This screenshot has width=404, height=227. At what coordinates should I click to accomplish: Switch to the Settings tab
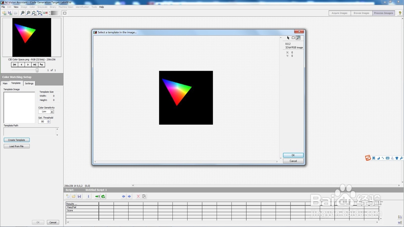point(29,83)
